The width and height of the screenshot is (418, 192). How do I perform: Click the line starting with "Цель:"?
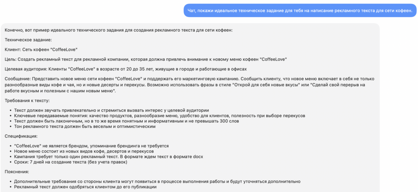[x=146, y=59]
